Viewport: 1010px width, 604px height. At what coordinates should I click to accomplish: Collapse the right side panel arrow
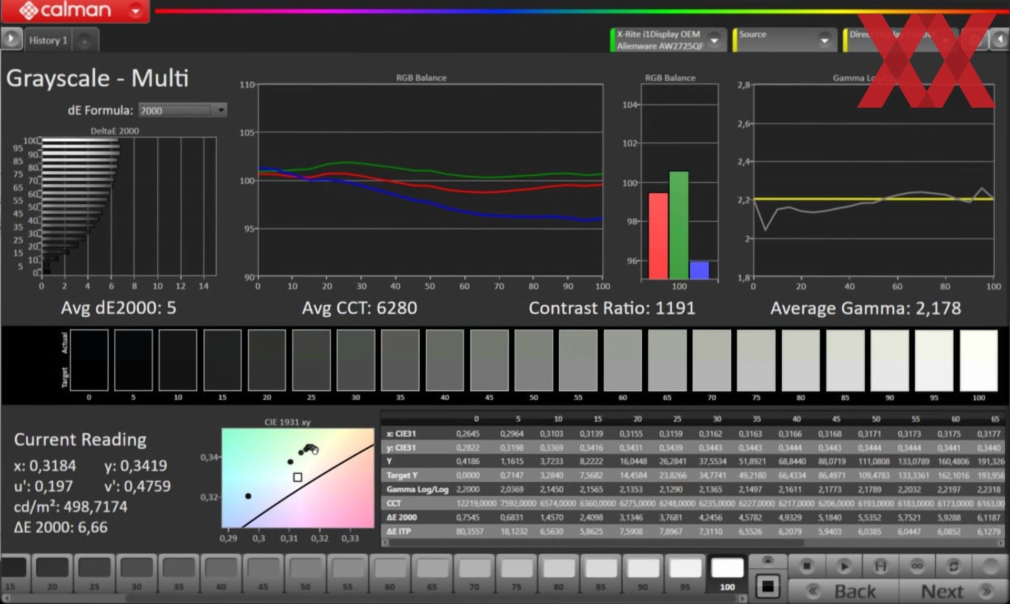(999, 39)
